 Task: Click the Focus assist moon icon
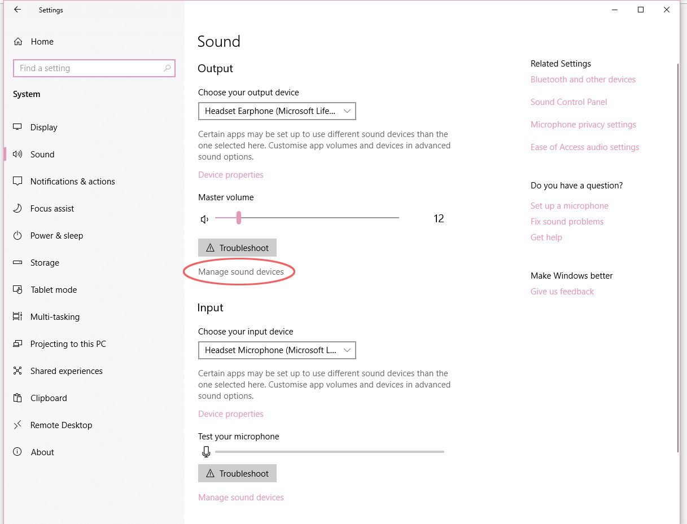tap(18, 209)
